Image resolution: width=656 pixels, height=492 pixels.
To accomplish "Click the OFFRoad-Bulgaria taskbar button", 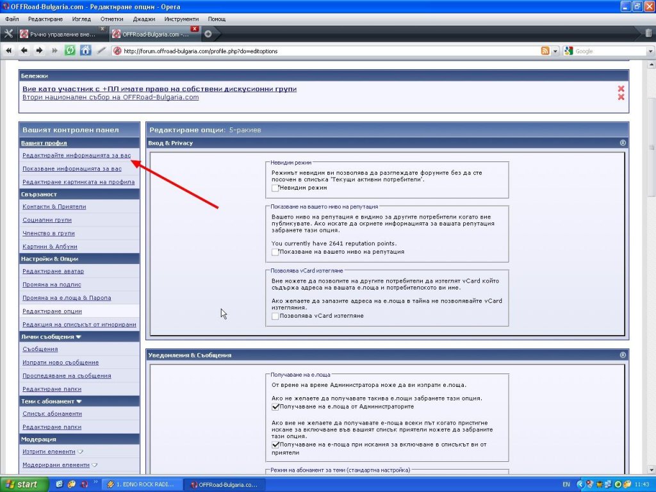I will pyautogui.click(x=224, y=484).
